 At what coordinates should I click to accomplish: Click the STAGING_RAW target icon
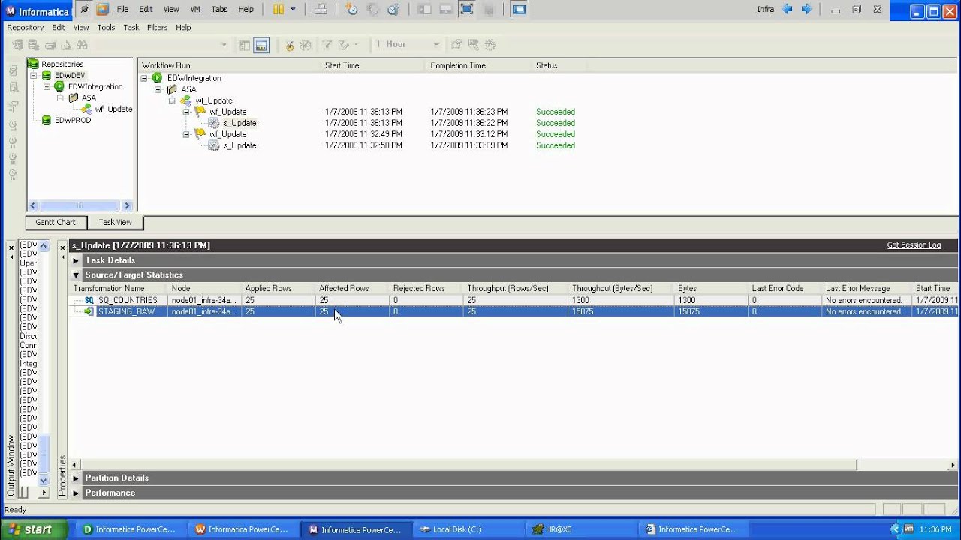[89, 311]
